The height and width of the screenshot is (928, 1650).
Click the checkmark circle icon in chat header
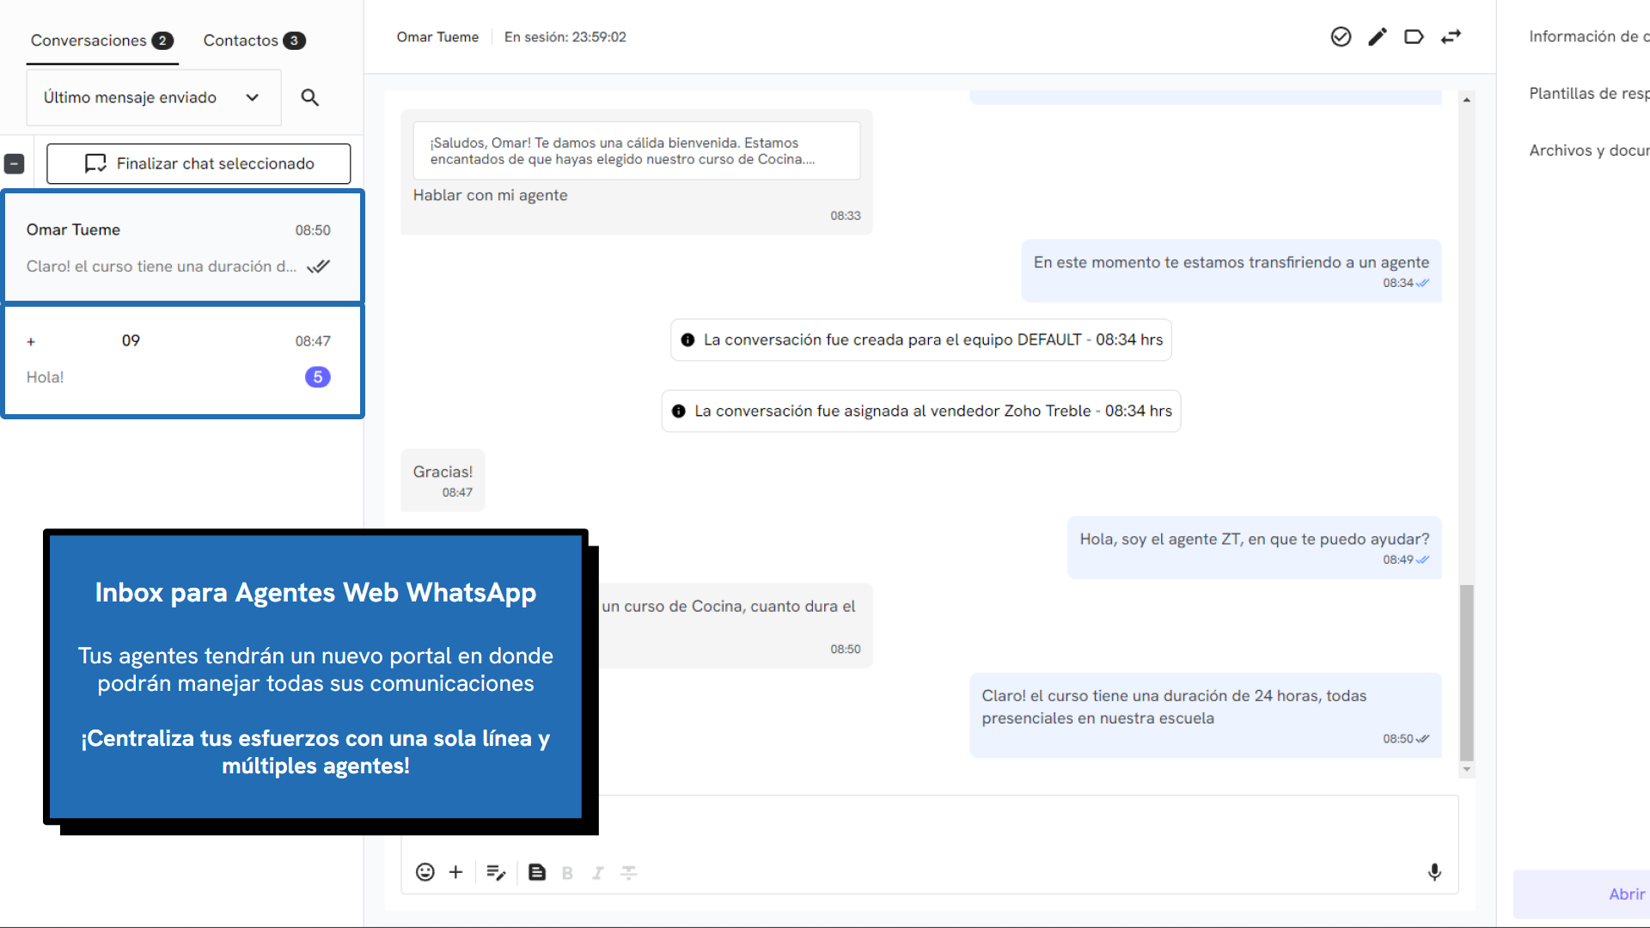1341,37
